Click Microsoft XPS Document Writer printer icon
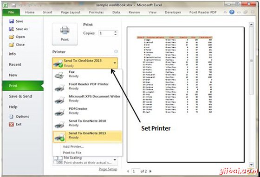 (59, 100)
